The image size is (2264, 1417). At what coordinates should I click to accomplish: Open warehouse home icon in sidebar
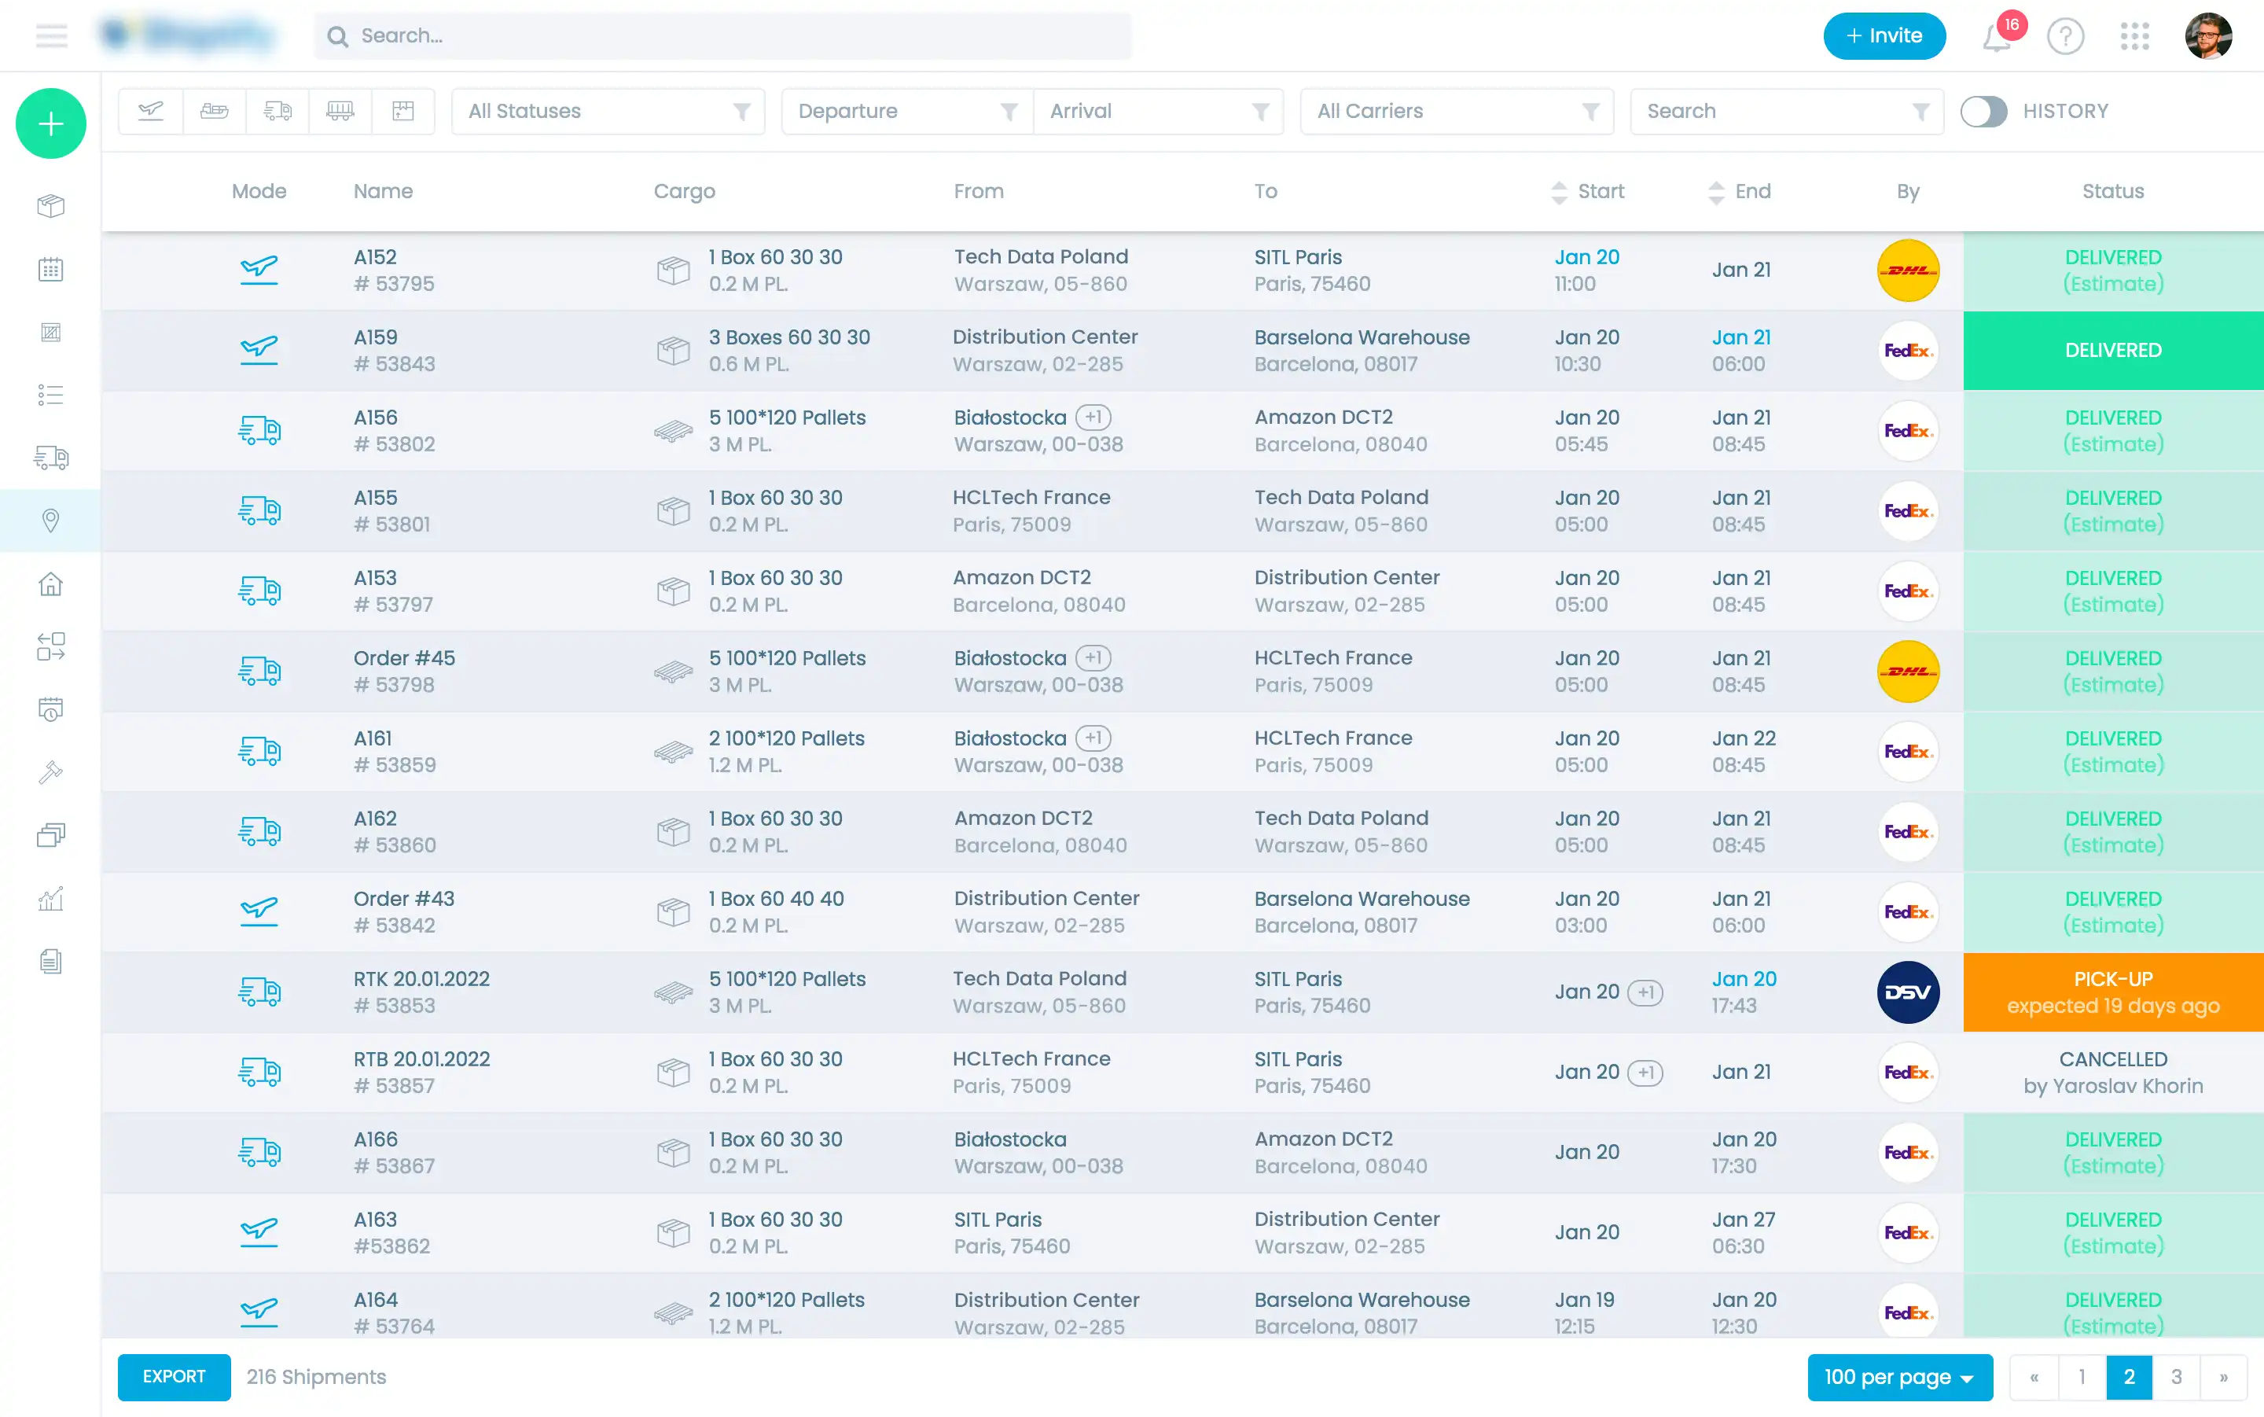[50, 583]
